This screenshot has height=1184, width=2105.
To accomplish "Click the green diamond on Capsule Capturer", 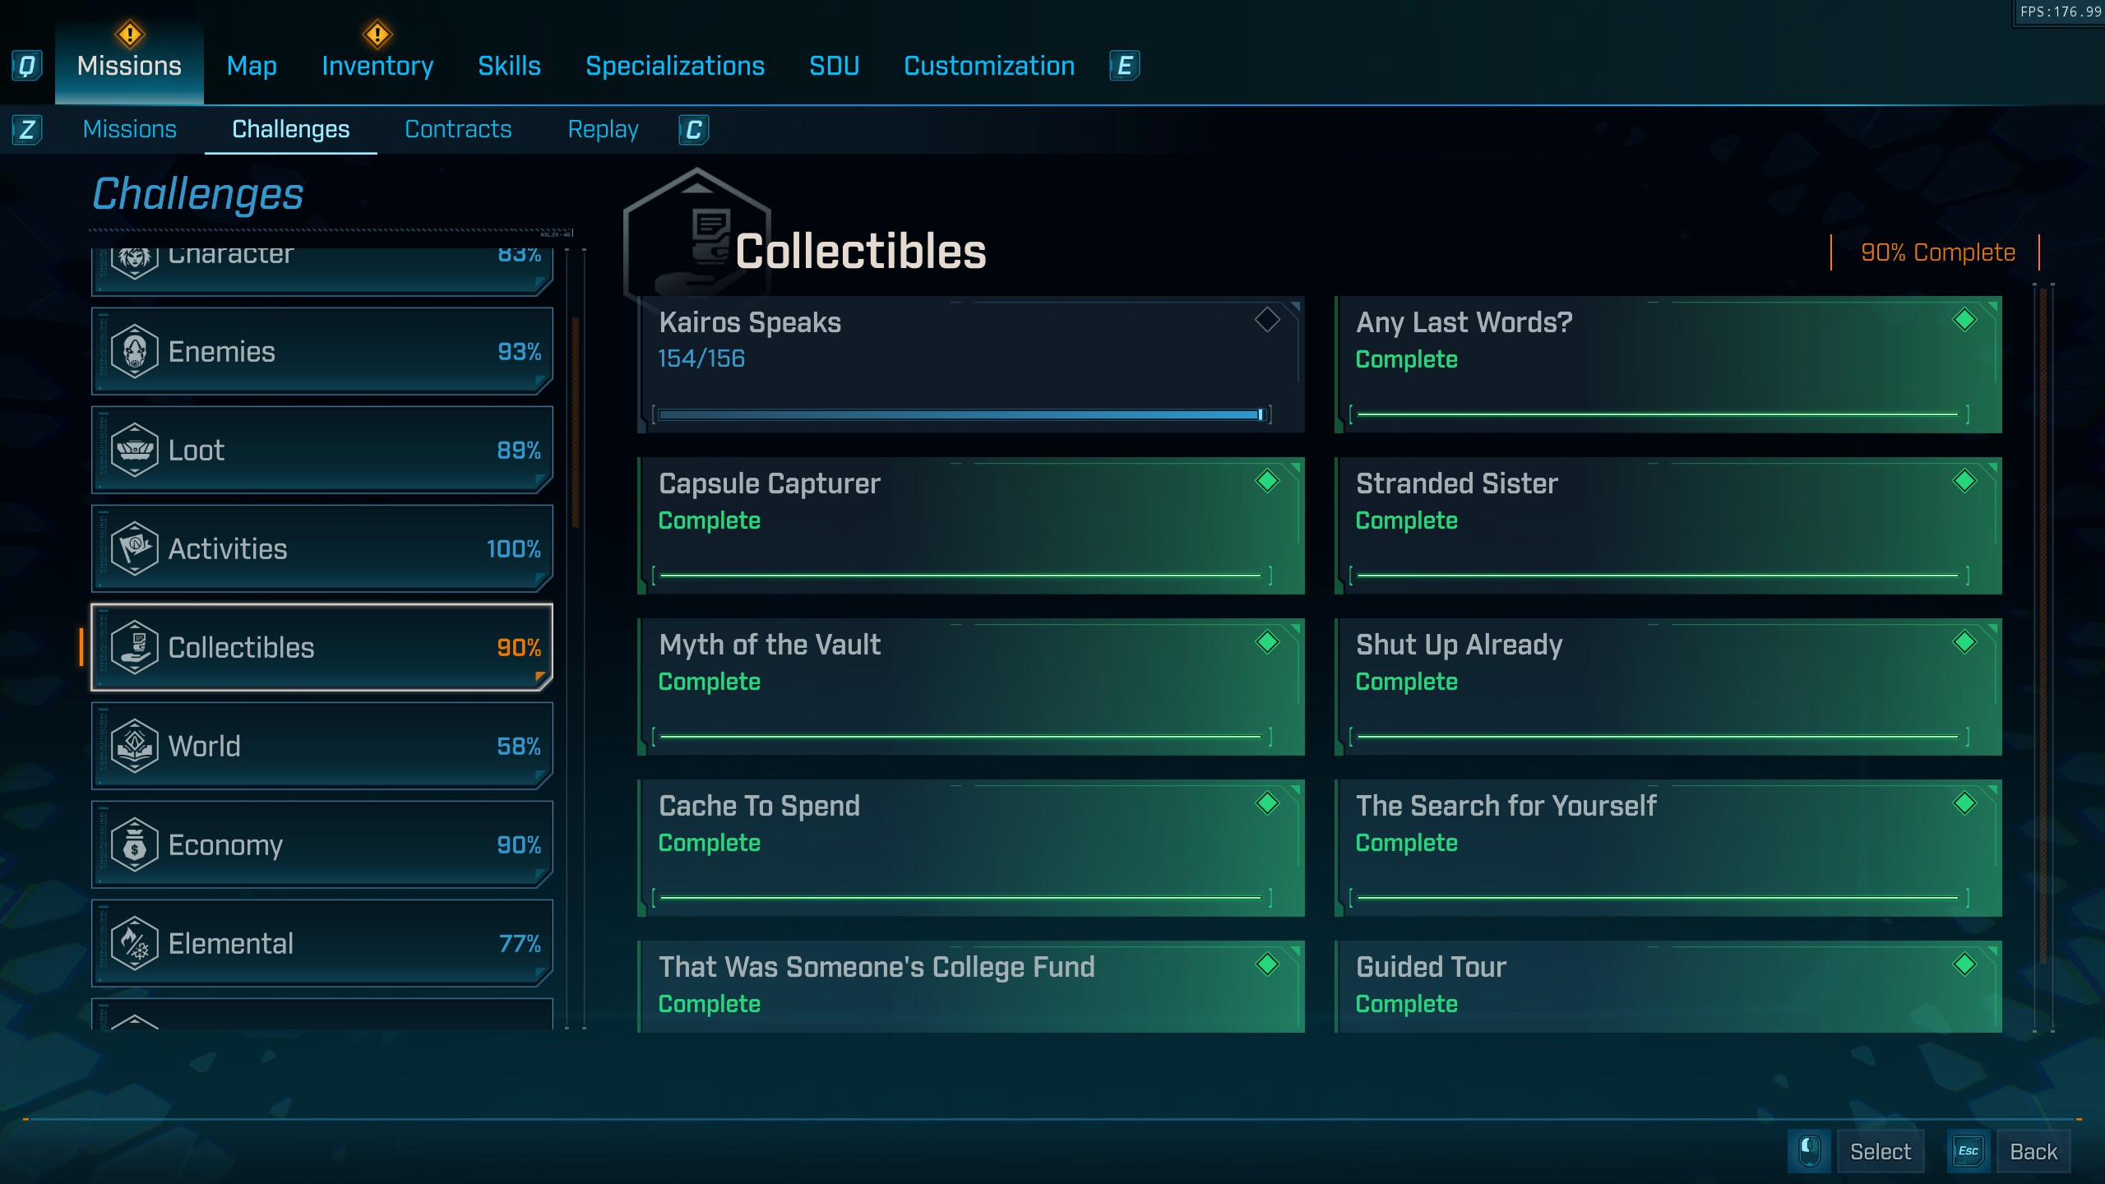I will pyautogui.click(x=1267, y=481).
